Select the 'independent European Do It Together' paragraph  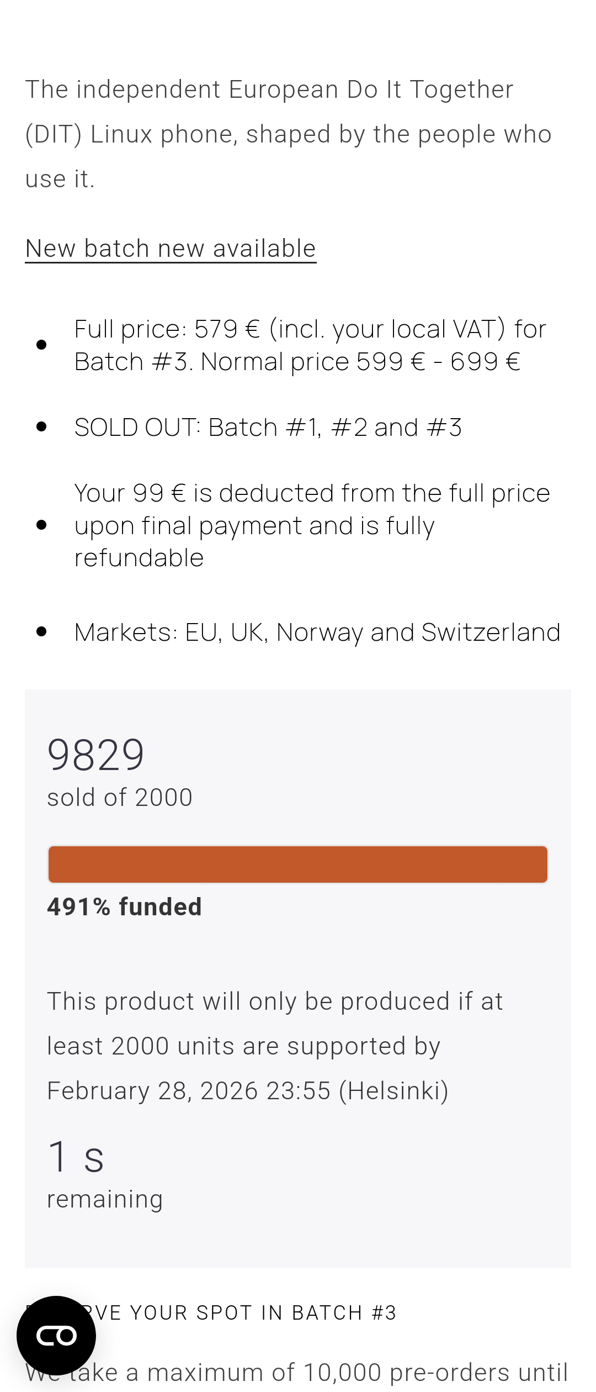point(289,134)
